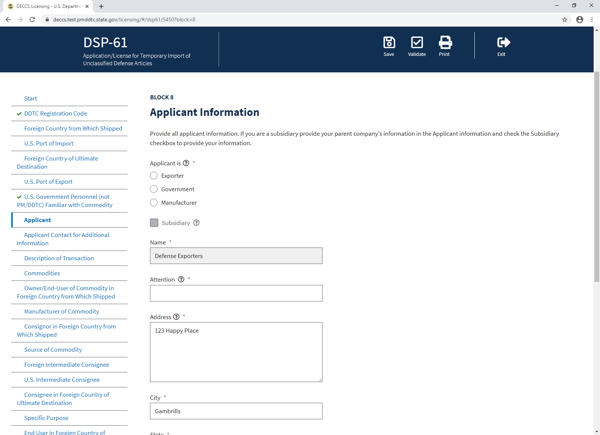
Task: Click the Validate checkmark icon
Action: click(417, 42)
